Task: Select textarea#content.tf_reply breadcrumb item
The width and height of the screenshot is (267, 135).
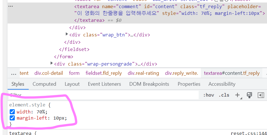Action: click(232, 73)
